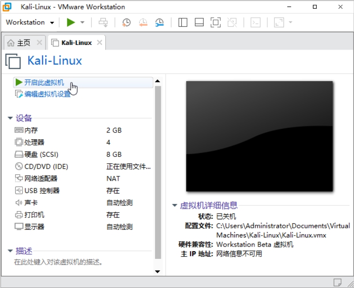
Task: Click 开启此虚拟机 to power on
Action: (44, 82)
